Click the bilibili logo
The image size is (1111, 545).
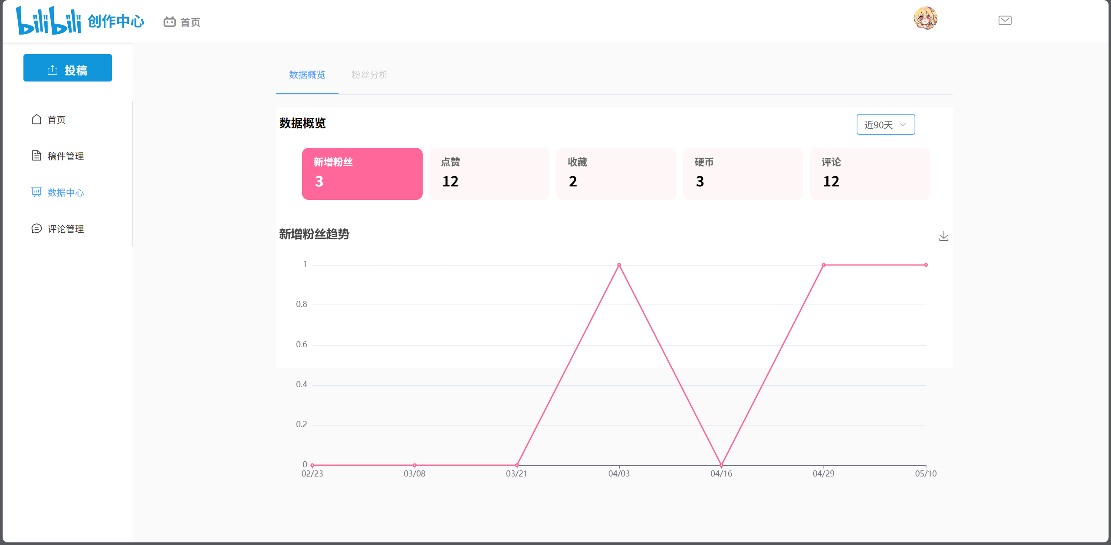[x=48, y=20]
